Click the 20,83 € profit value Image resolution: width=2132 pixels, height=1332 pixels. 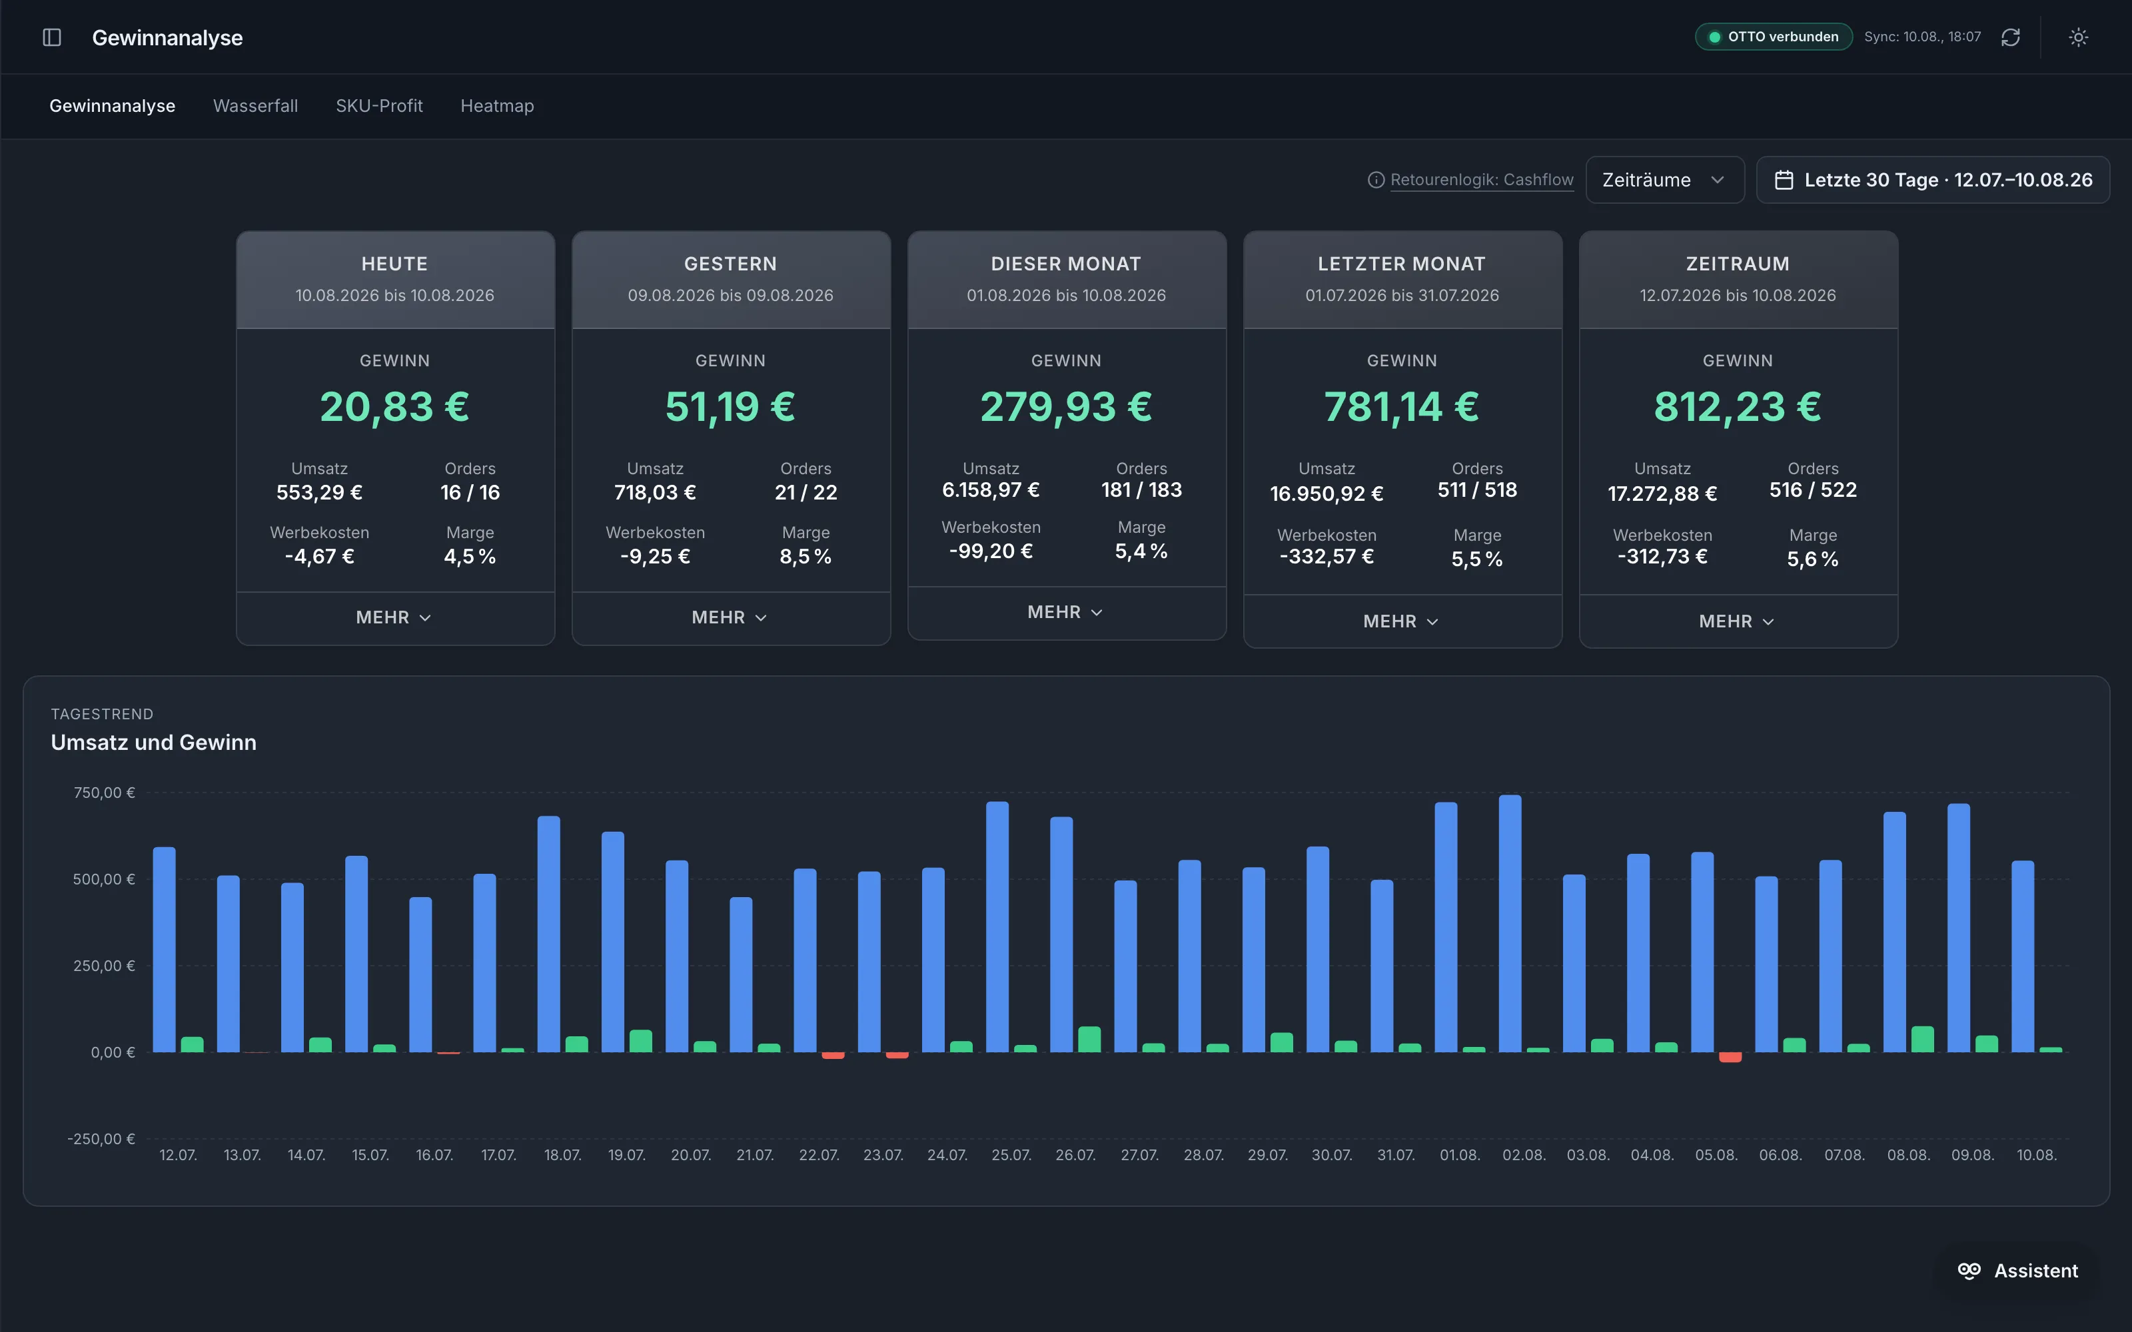(394, 407)
